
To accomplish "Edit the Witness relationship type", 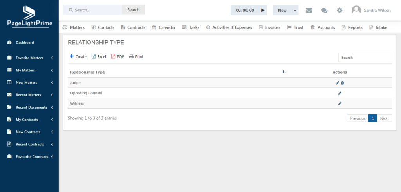I will (x=340, y=103).
